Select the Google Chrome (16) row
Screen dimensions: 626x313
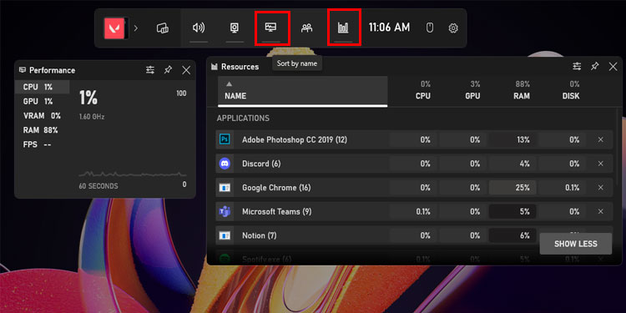click(x=414, y=188)
